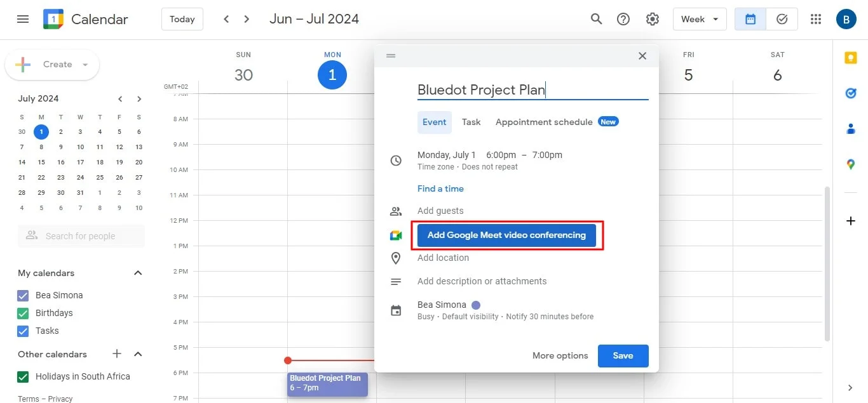Uncheck the Birthdays calendar

(x=24, y=312)
